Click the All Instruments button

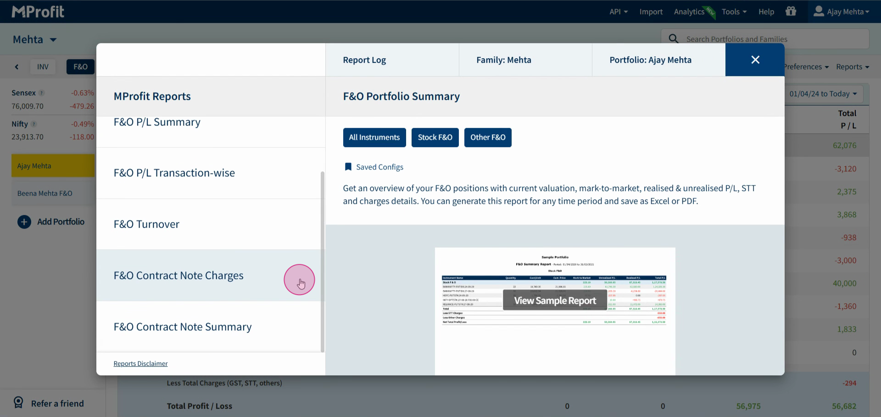coord(374,137)
